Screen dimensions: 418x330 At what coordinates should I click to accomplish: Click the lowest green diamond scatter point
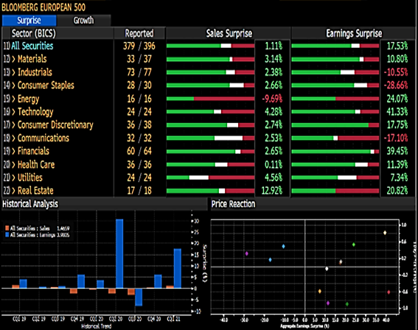coord(346,304)
